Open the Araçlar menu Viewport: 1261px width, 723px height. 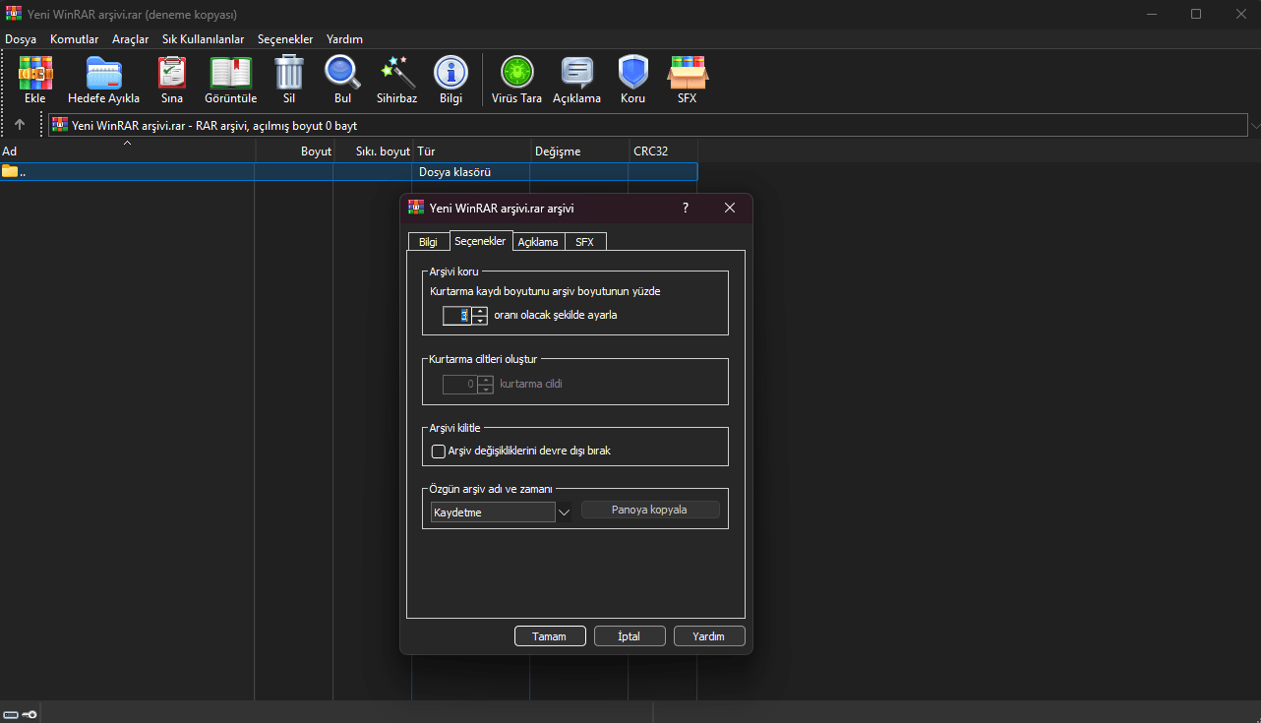(131, 39)
